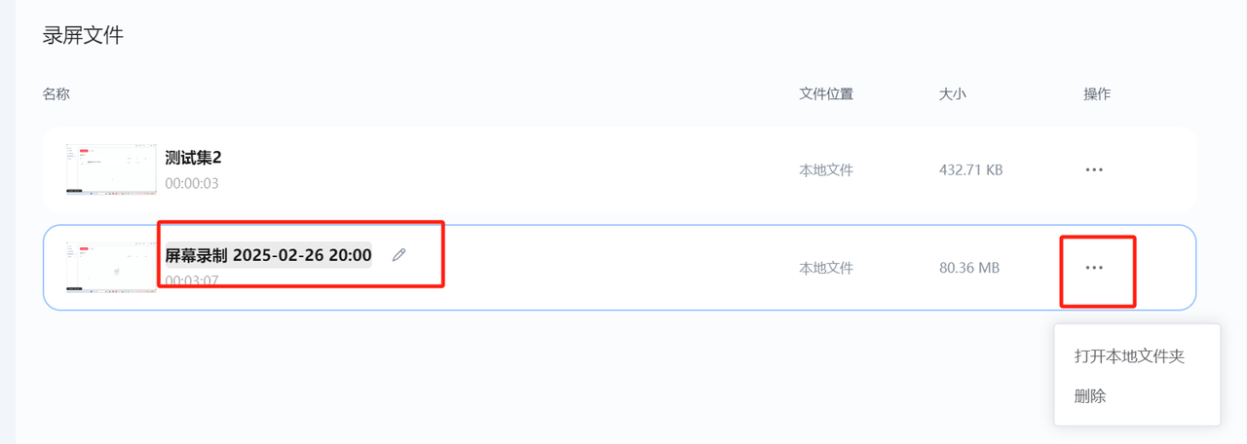
Task: Click the file name 屏幕录制 2025-02-26 20:00
Action: tap(268, 255)
